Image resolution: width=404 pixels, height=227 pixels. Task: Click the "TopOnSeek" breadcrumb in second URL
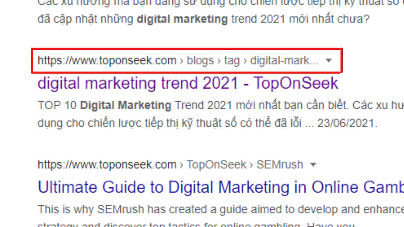pos(216,165)
